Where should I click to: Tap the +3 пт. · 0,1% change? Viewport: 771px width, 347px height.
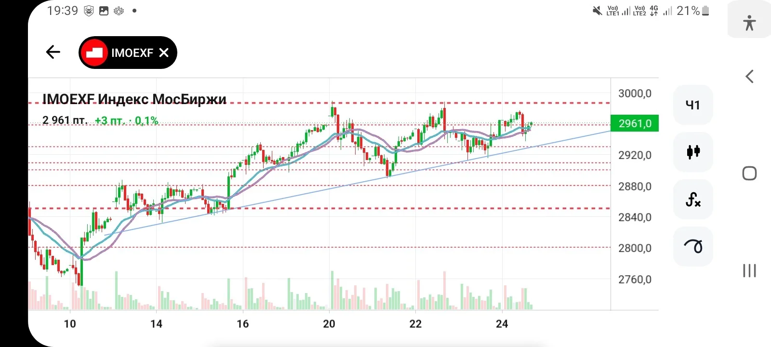(126, 120)
